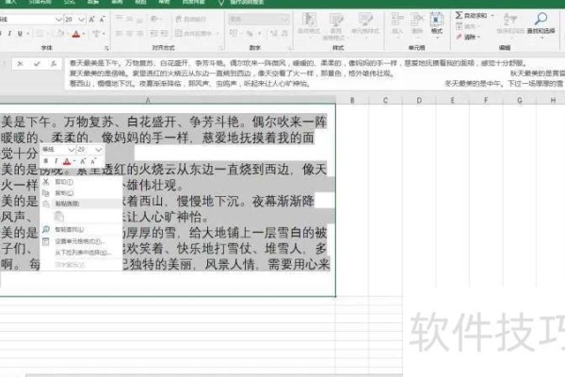Click the Smart Lookup magnifier icon
Viewport: 565px width, 377px height.
(x=46, y=229)
